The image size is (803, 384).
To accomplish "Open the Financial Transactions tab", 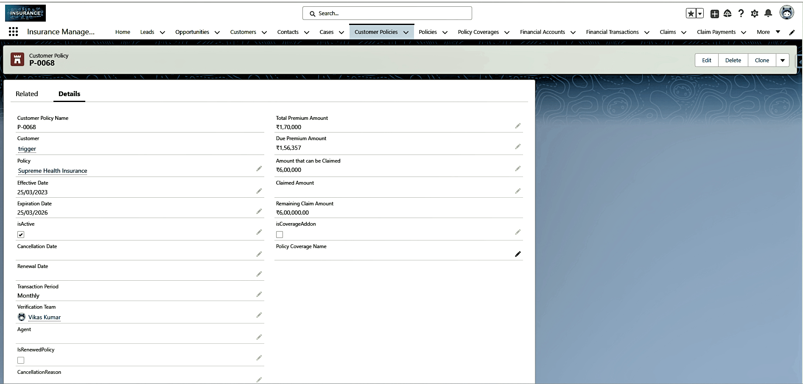I will point(612,32).
